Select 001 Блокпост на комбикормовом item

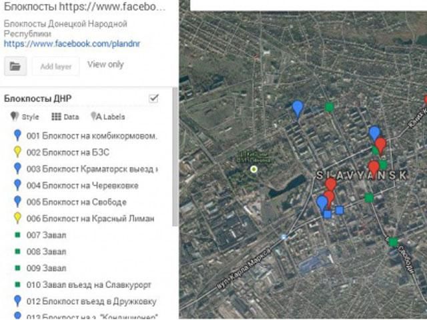pos(91,136)
